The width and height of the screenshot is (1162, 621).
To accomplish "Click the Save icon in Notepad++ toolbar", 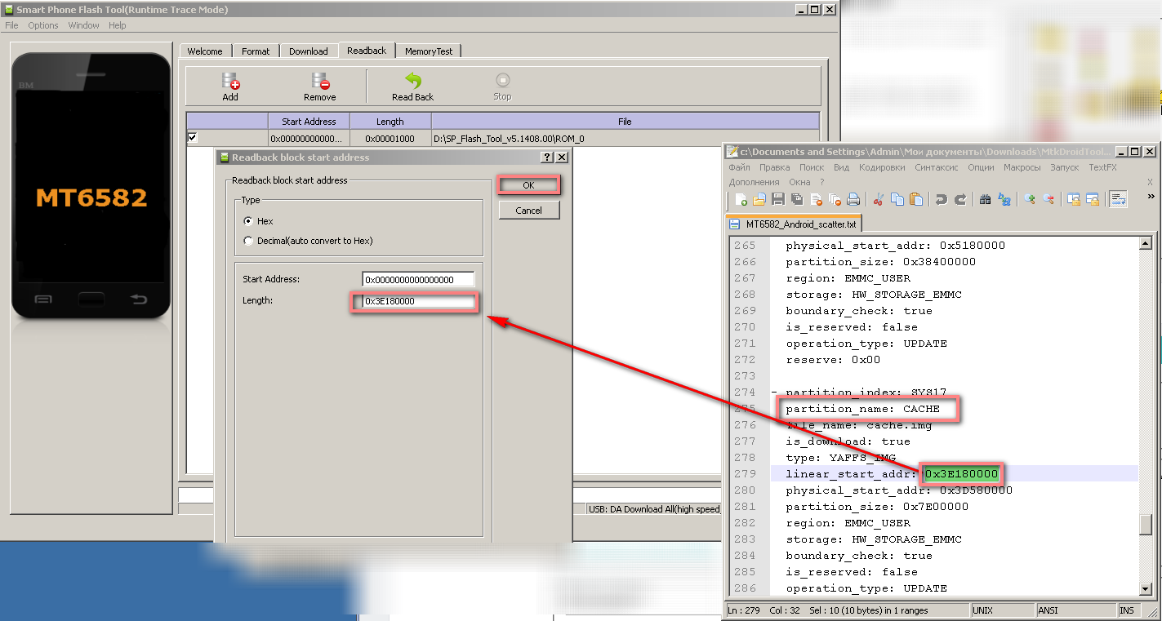I will coord(778,199).
